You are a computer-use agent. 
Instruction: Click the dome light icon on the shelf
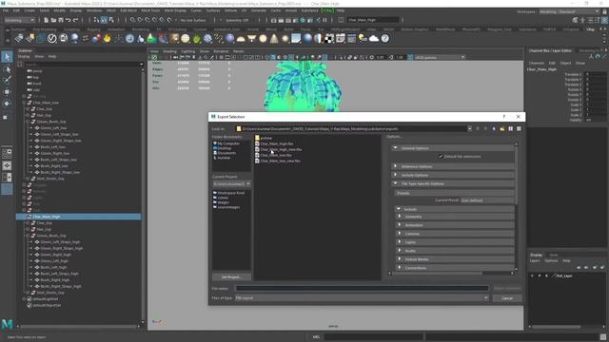pos(241,38)
